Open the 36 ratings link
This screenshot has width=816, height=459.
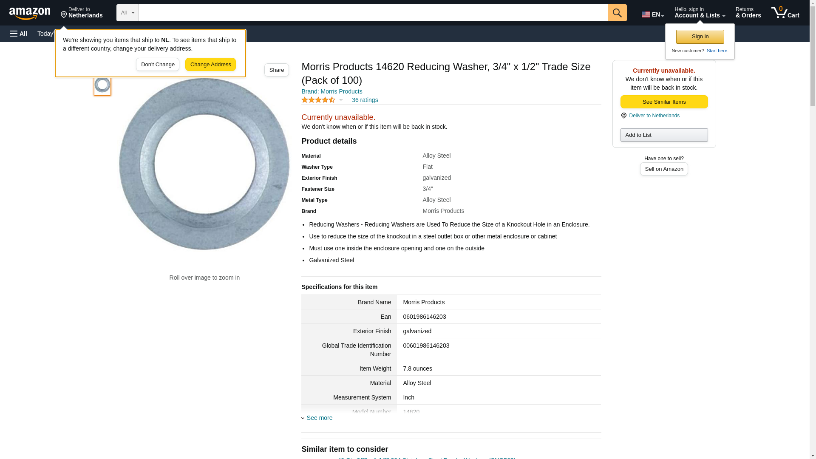[x=365, y=100]
